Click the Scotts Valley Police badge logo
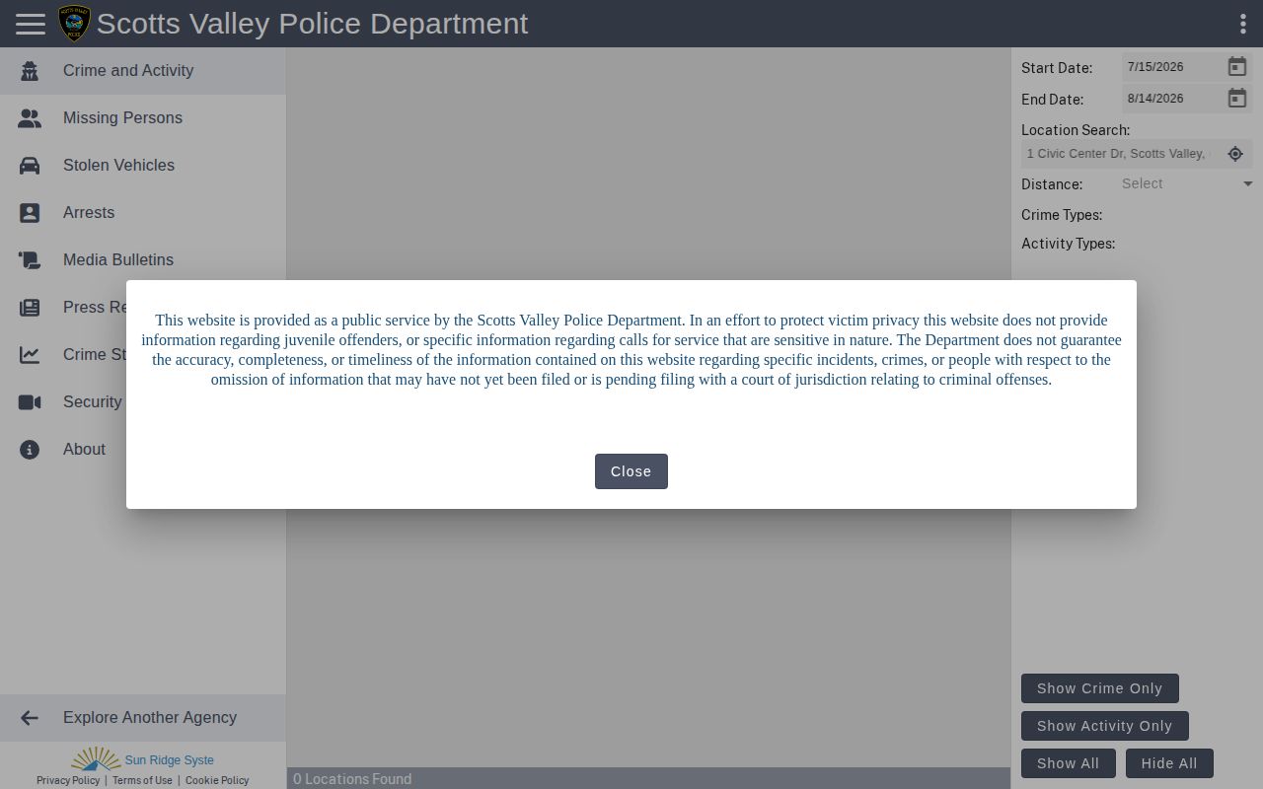The width and height of the screenshot is (1263, 789). click(75, 24)
